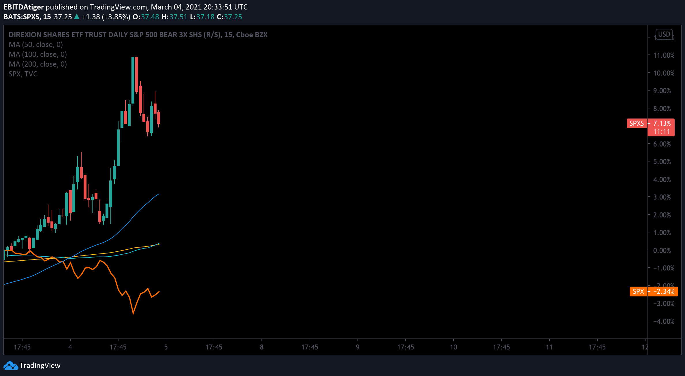This screenshot has width=685, height=376.
Task: Click the L:37.18 low value
Action: pos(202,17)
